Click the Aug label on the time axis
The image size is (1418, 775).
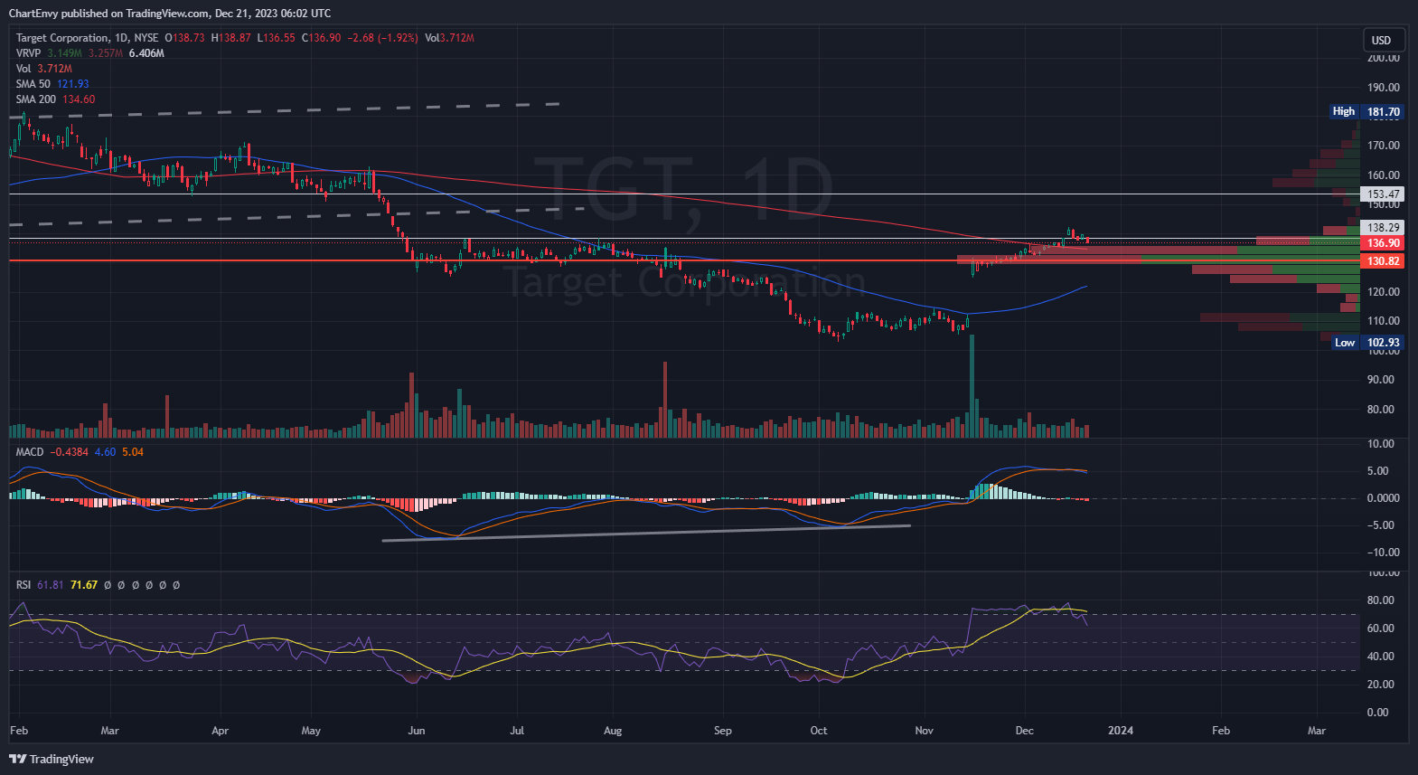pos(613,731)
